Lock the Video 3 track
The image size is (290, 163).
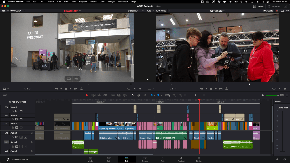(12, 111)
